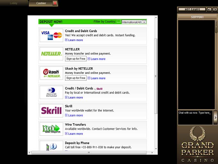
Task: Select the Cashier tab
Action: [x=41, y=3]
